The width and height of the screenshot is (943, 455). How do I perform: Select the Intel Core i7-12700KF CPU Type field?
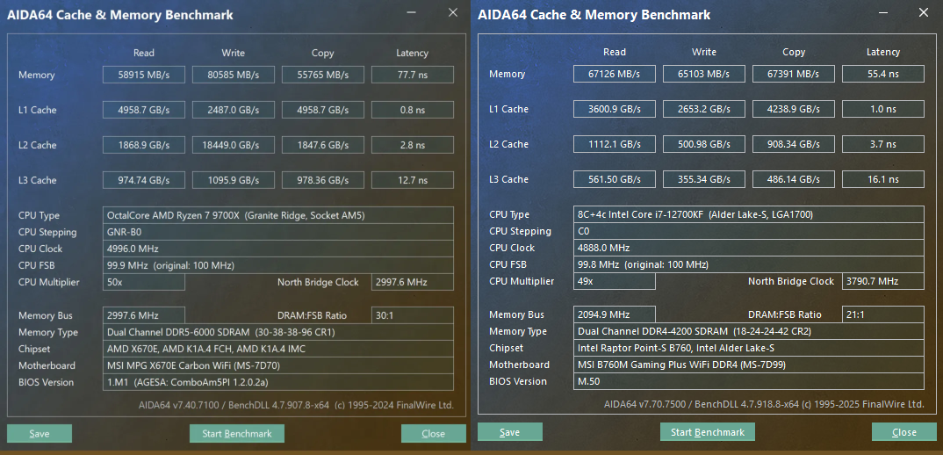tap(748, 215)
